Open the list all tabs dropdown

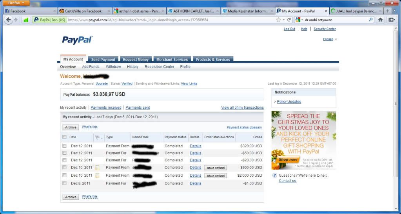coord(395,11)
